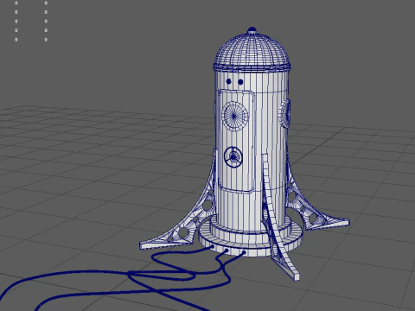Select the door's wheel handle
Image resolution: width=415 pixels, height=311 pixels.
click(233, 157)
